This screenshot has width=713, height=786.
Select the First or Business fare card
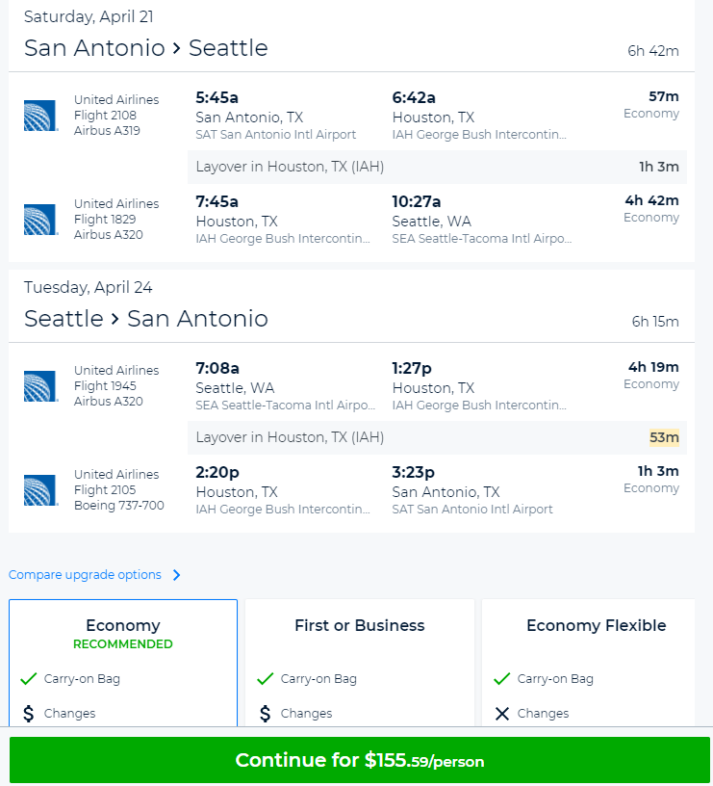click(x=360, y=663)
